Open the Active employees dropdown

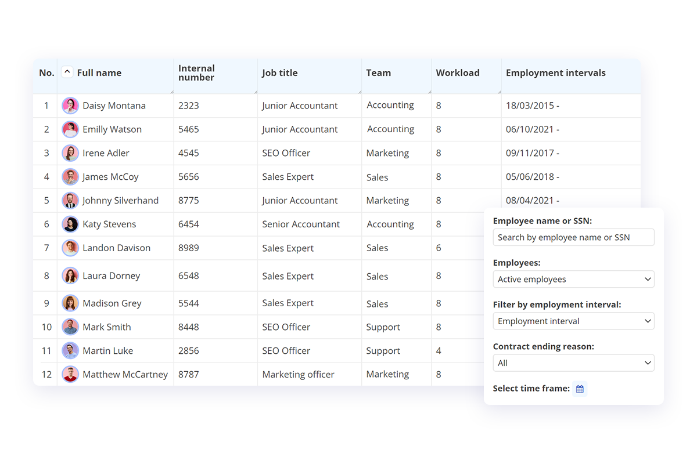(573, 280)
